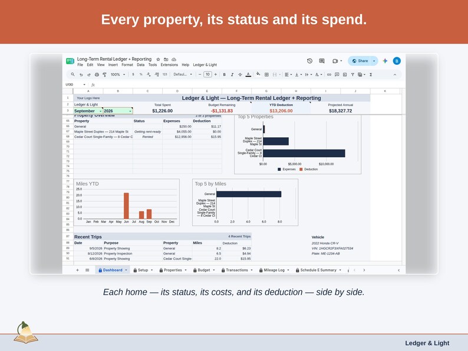This screenshot has height=351, width=468.
Task: Toggle italic formatting
Action: tap(232, 75)
